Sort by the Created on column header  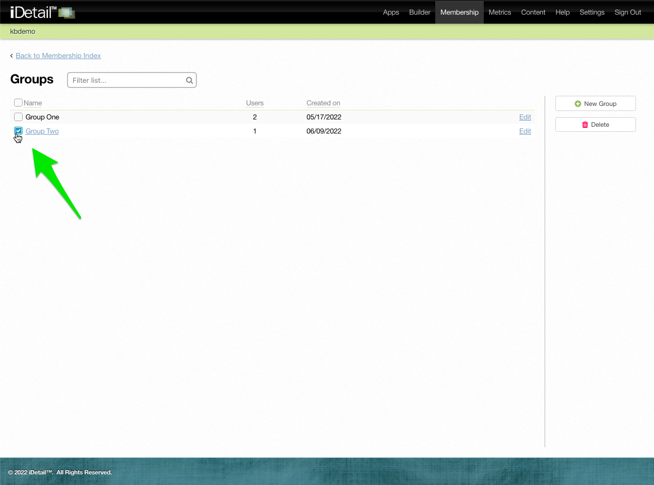click(x=323, y=103)
